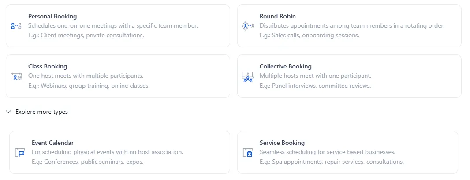Image resolution: width=470 pixels, height=180 pixels.
Task: Click the Webinars, group training example text
Action: point(89,86)
